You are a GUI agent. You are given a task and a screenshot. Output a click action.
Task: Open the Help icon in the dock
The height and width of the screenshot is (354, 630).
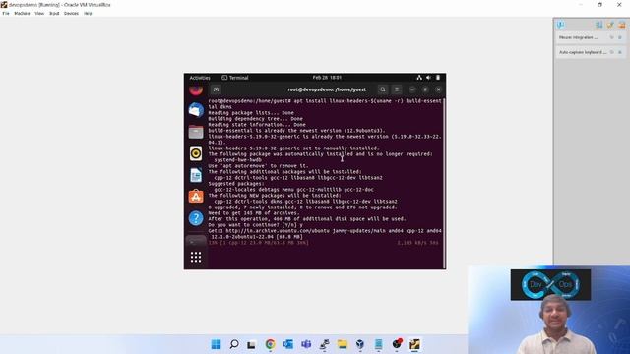(x=196, y=218)
